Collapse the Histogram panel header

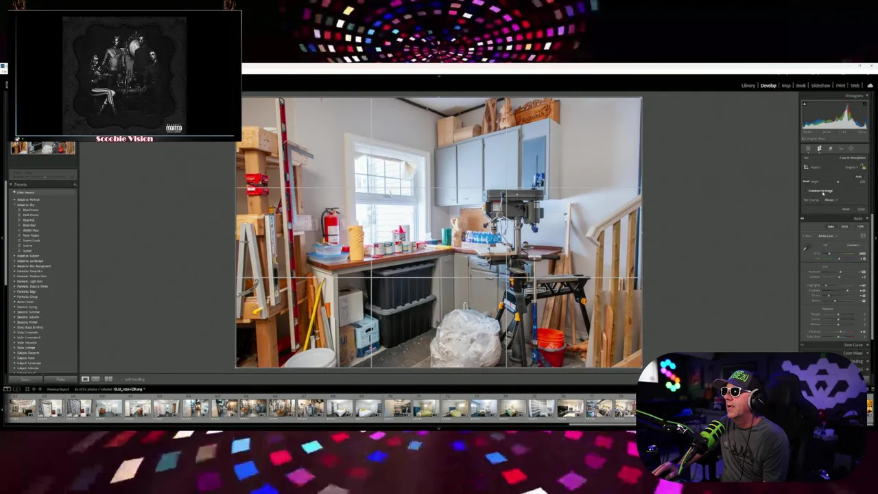(867, 95)
